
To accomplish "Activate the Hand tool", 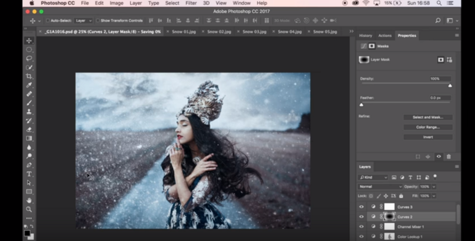I will pyautogui.click(x=29, y=200).
